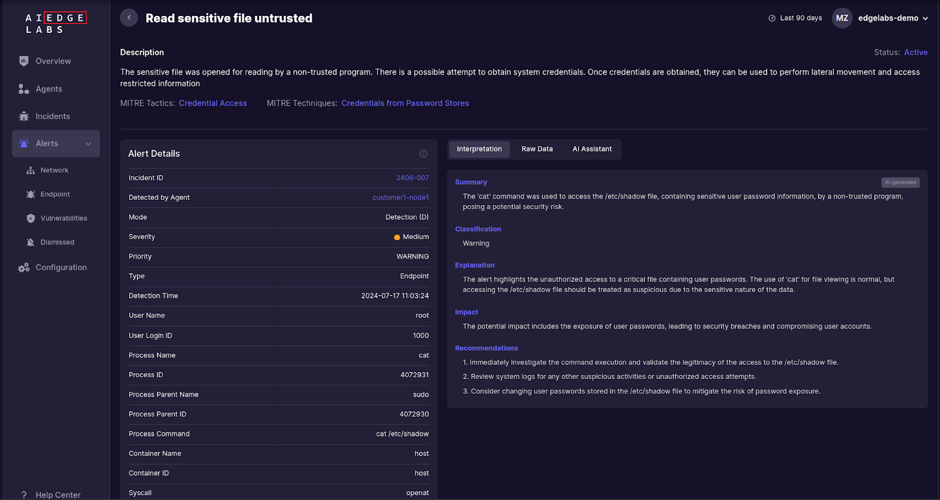Open the Overview shield icon
The image size is (940, 500).
click(24, 61)
